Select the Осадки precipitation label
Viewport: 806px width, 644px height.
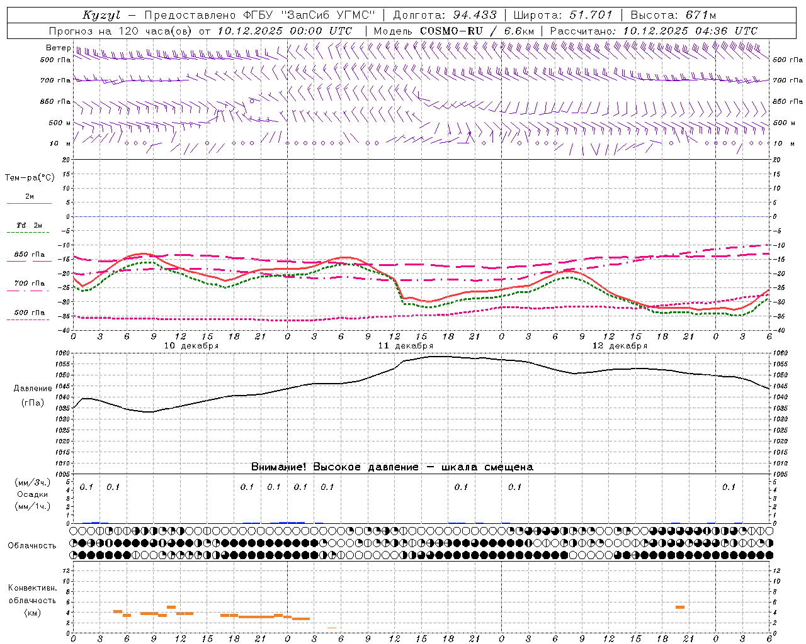(32, 494)
